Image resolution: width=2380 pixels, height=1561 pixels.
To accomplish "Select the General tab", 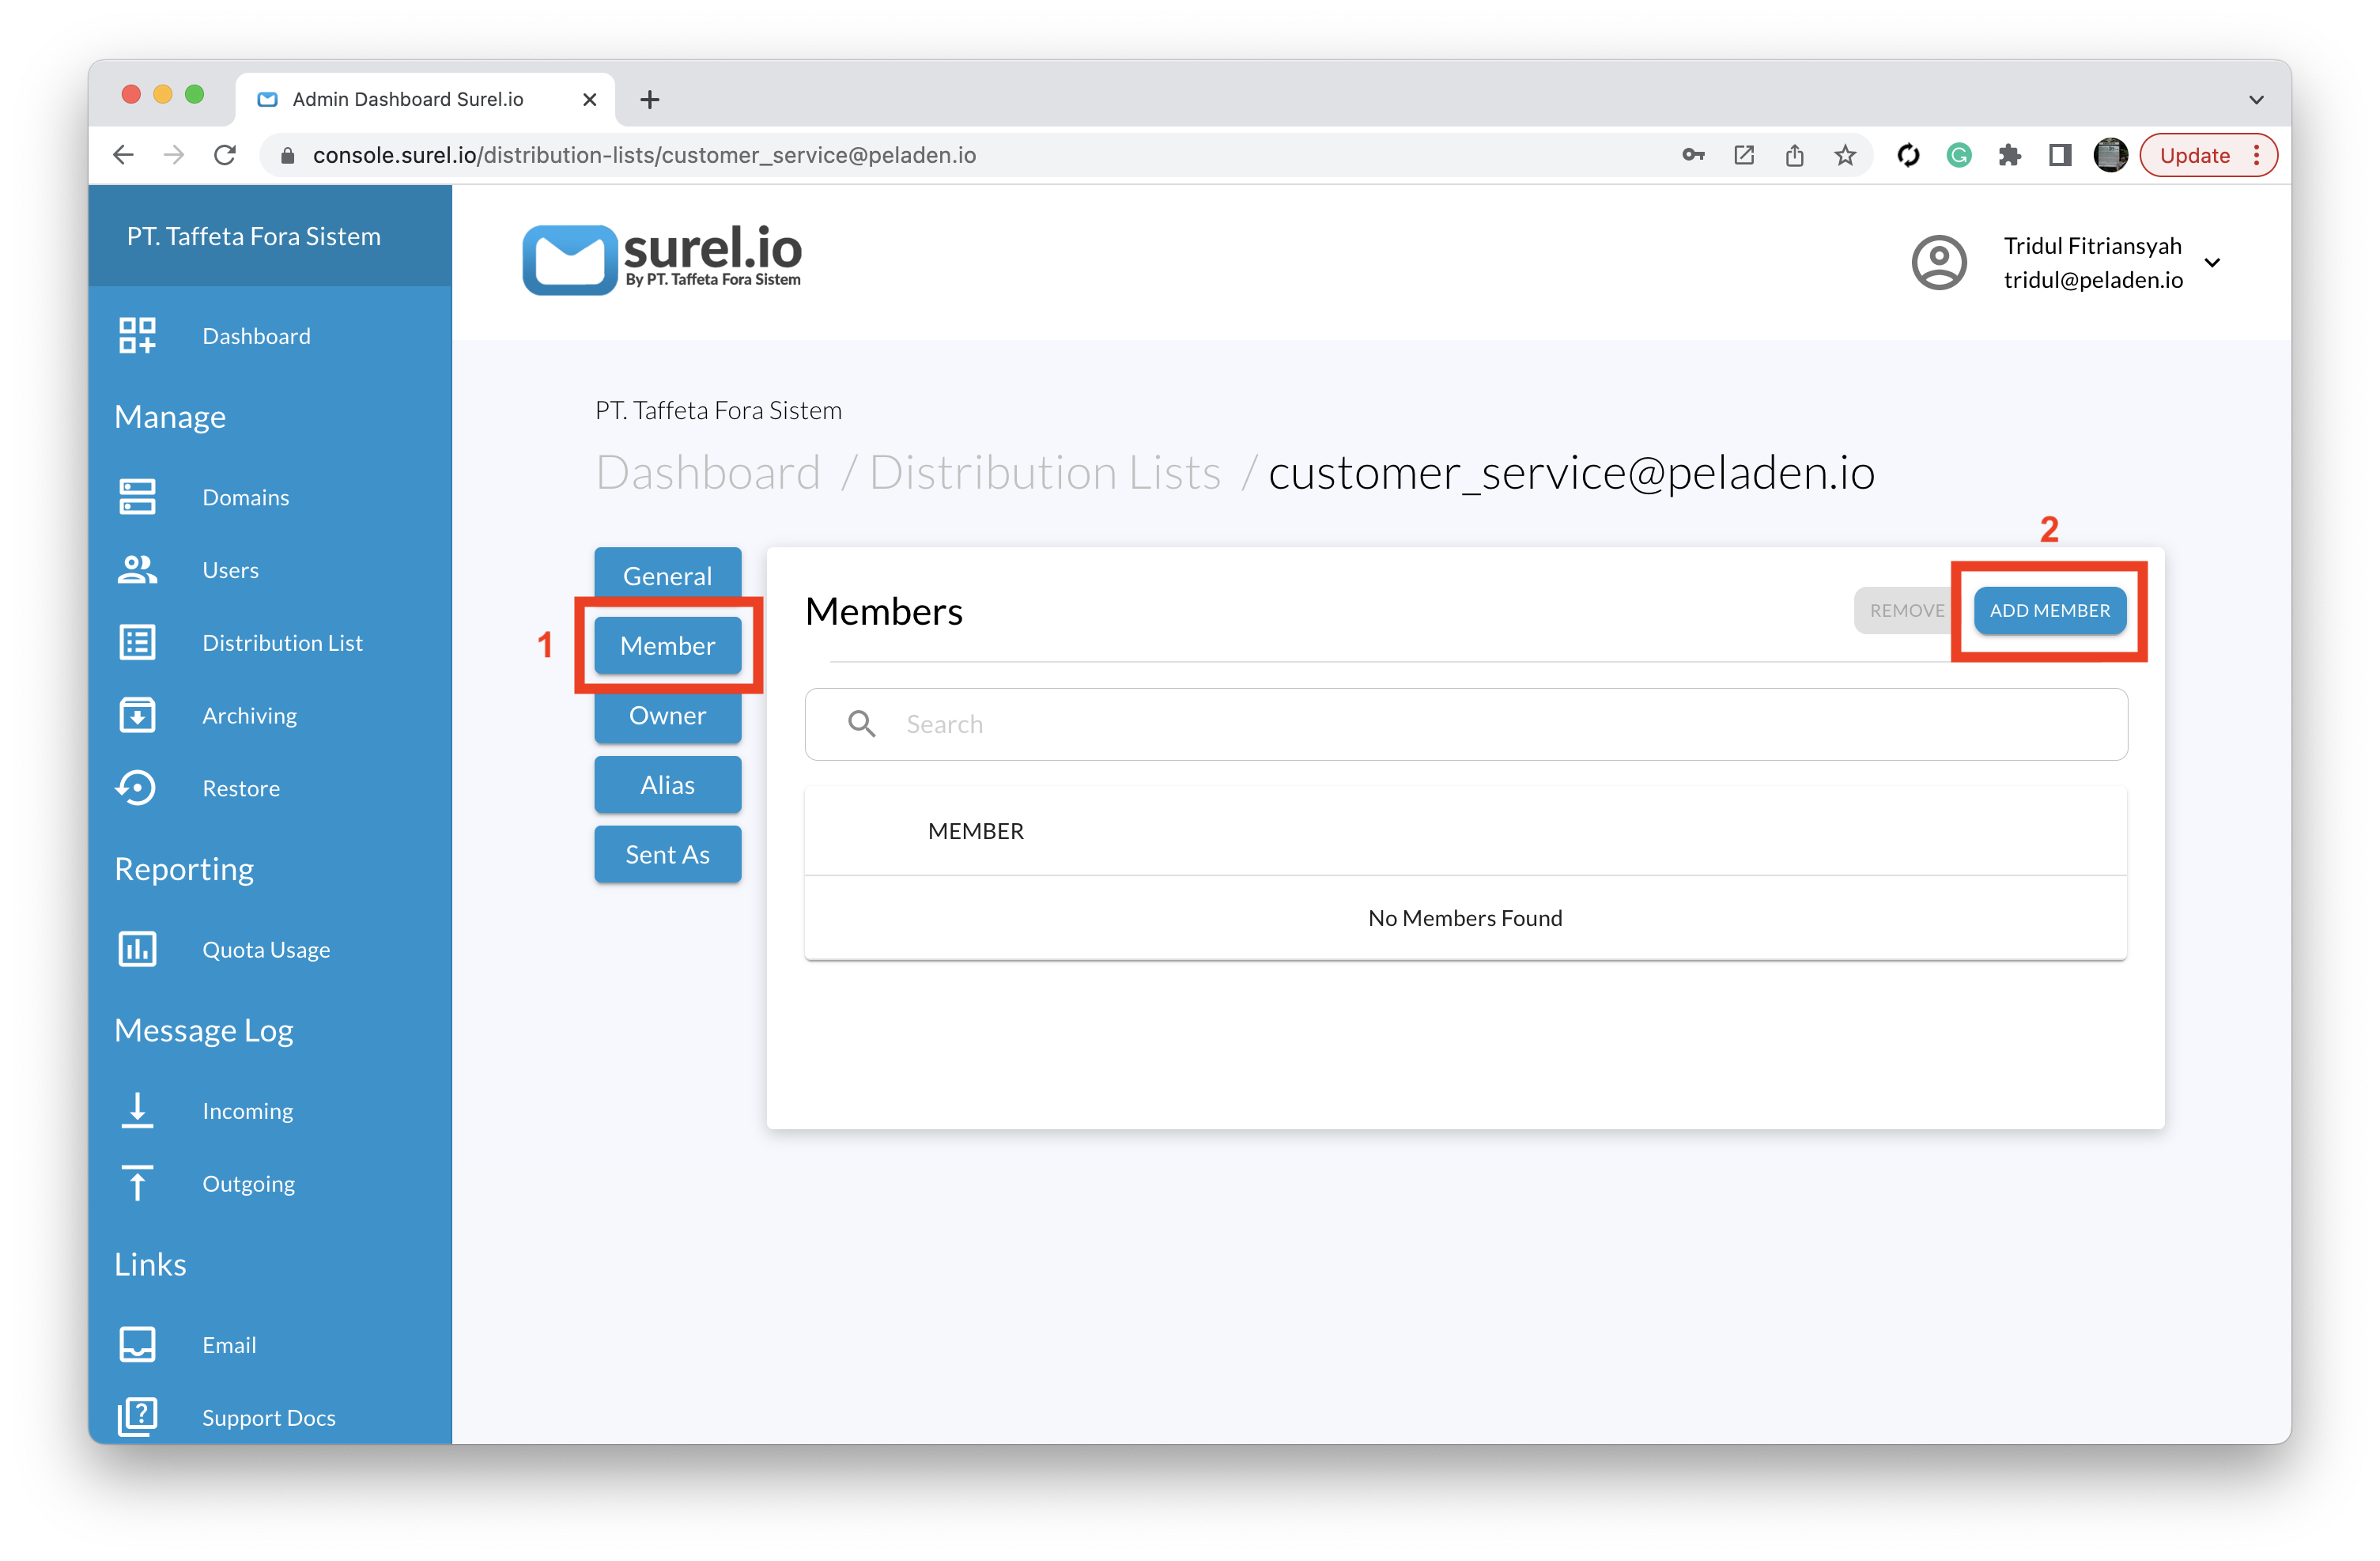I will point(665,575).
